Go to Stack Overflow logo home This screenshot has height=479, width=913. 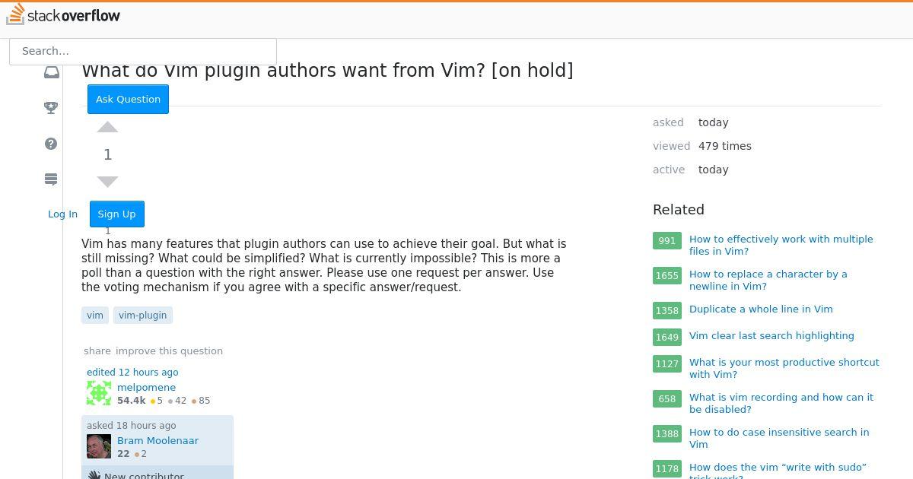pyautogui.click(x=63, y=14)
